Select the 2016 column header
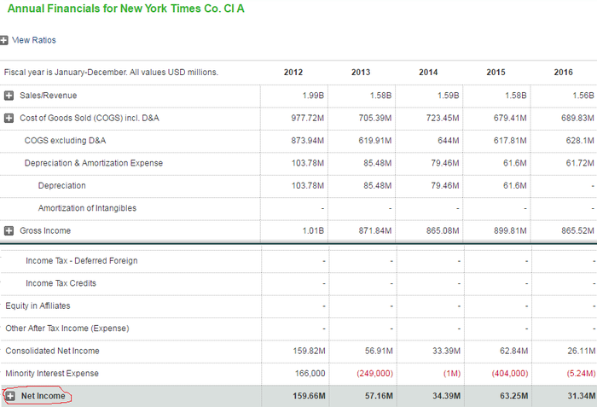 (563, 73)
